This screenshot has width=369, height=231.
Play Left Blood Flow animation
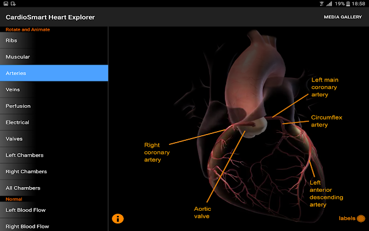click(x=54, y=210)
